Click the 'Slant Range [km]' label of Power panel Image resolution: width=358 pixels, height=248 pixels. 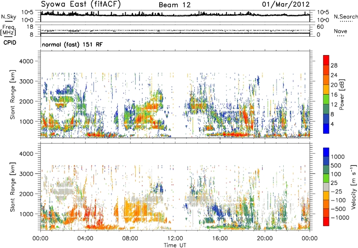point(13,94)
